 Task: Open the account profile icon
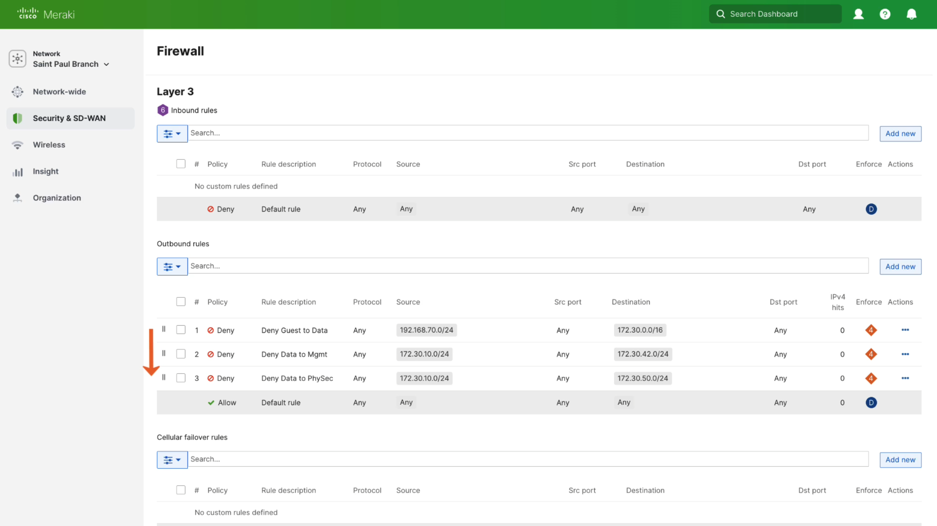[x=858, y=14]
